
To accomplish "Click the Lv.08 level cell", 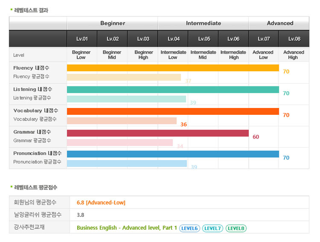I will click(293, 39).
